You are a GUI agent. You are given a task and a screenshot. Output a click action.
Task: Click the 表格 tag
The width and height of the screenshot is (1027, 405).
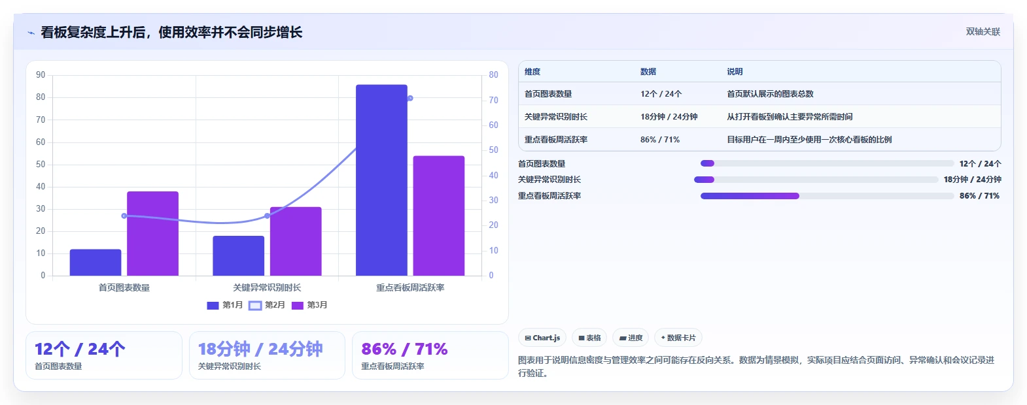(589, 338)
